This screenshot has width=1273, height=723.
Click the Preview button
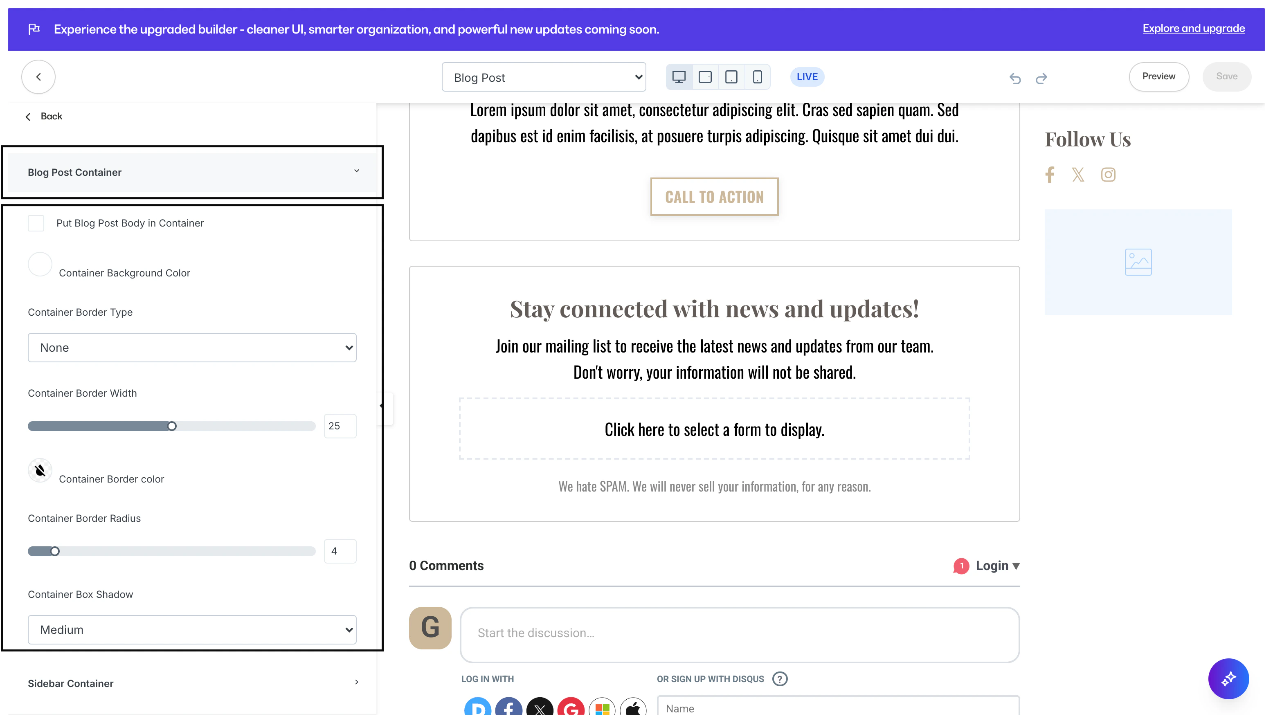click(1159, 76)
